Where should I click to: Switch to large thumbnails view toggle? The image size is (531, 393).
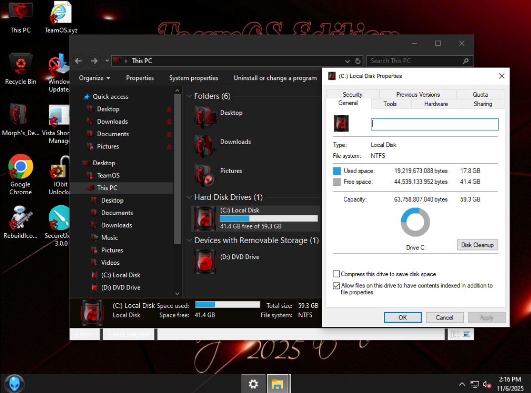click(466, 334)
